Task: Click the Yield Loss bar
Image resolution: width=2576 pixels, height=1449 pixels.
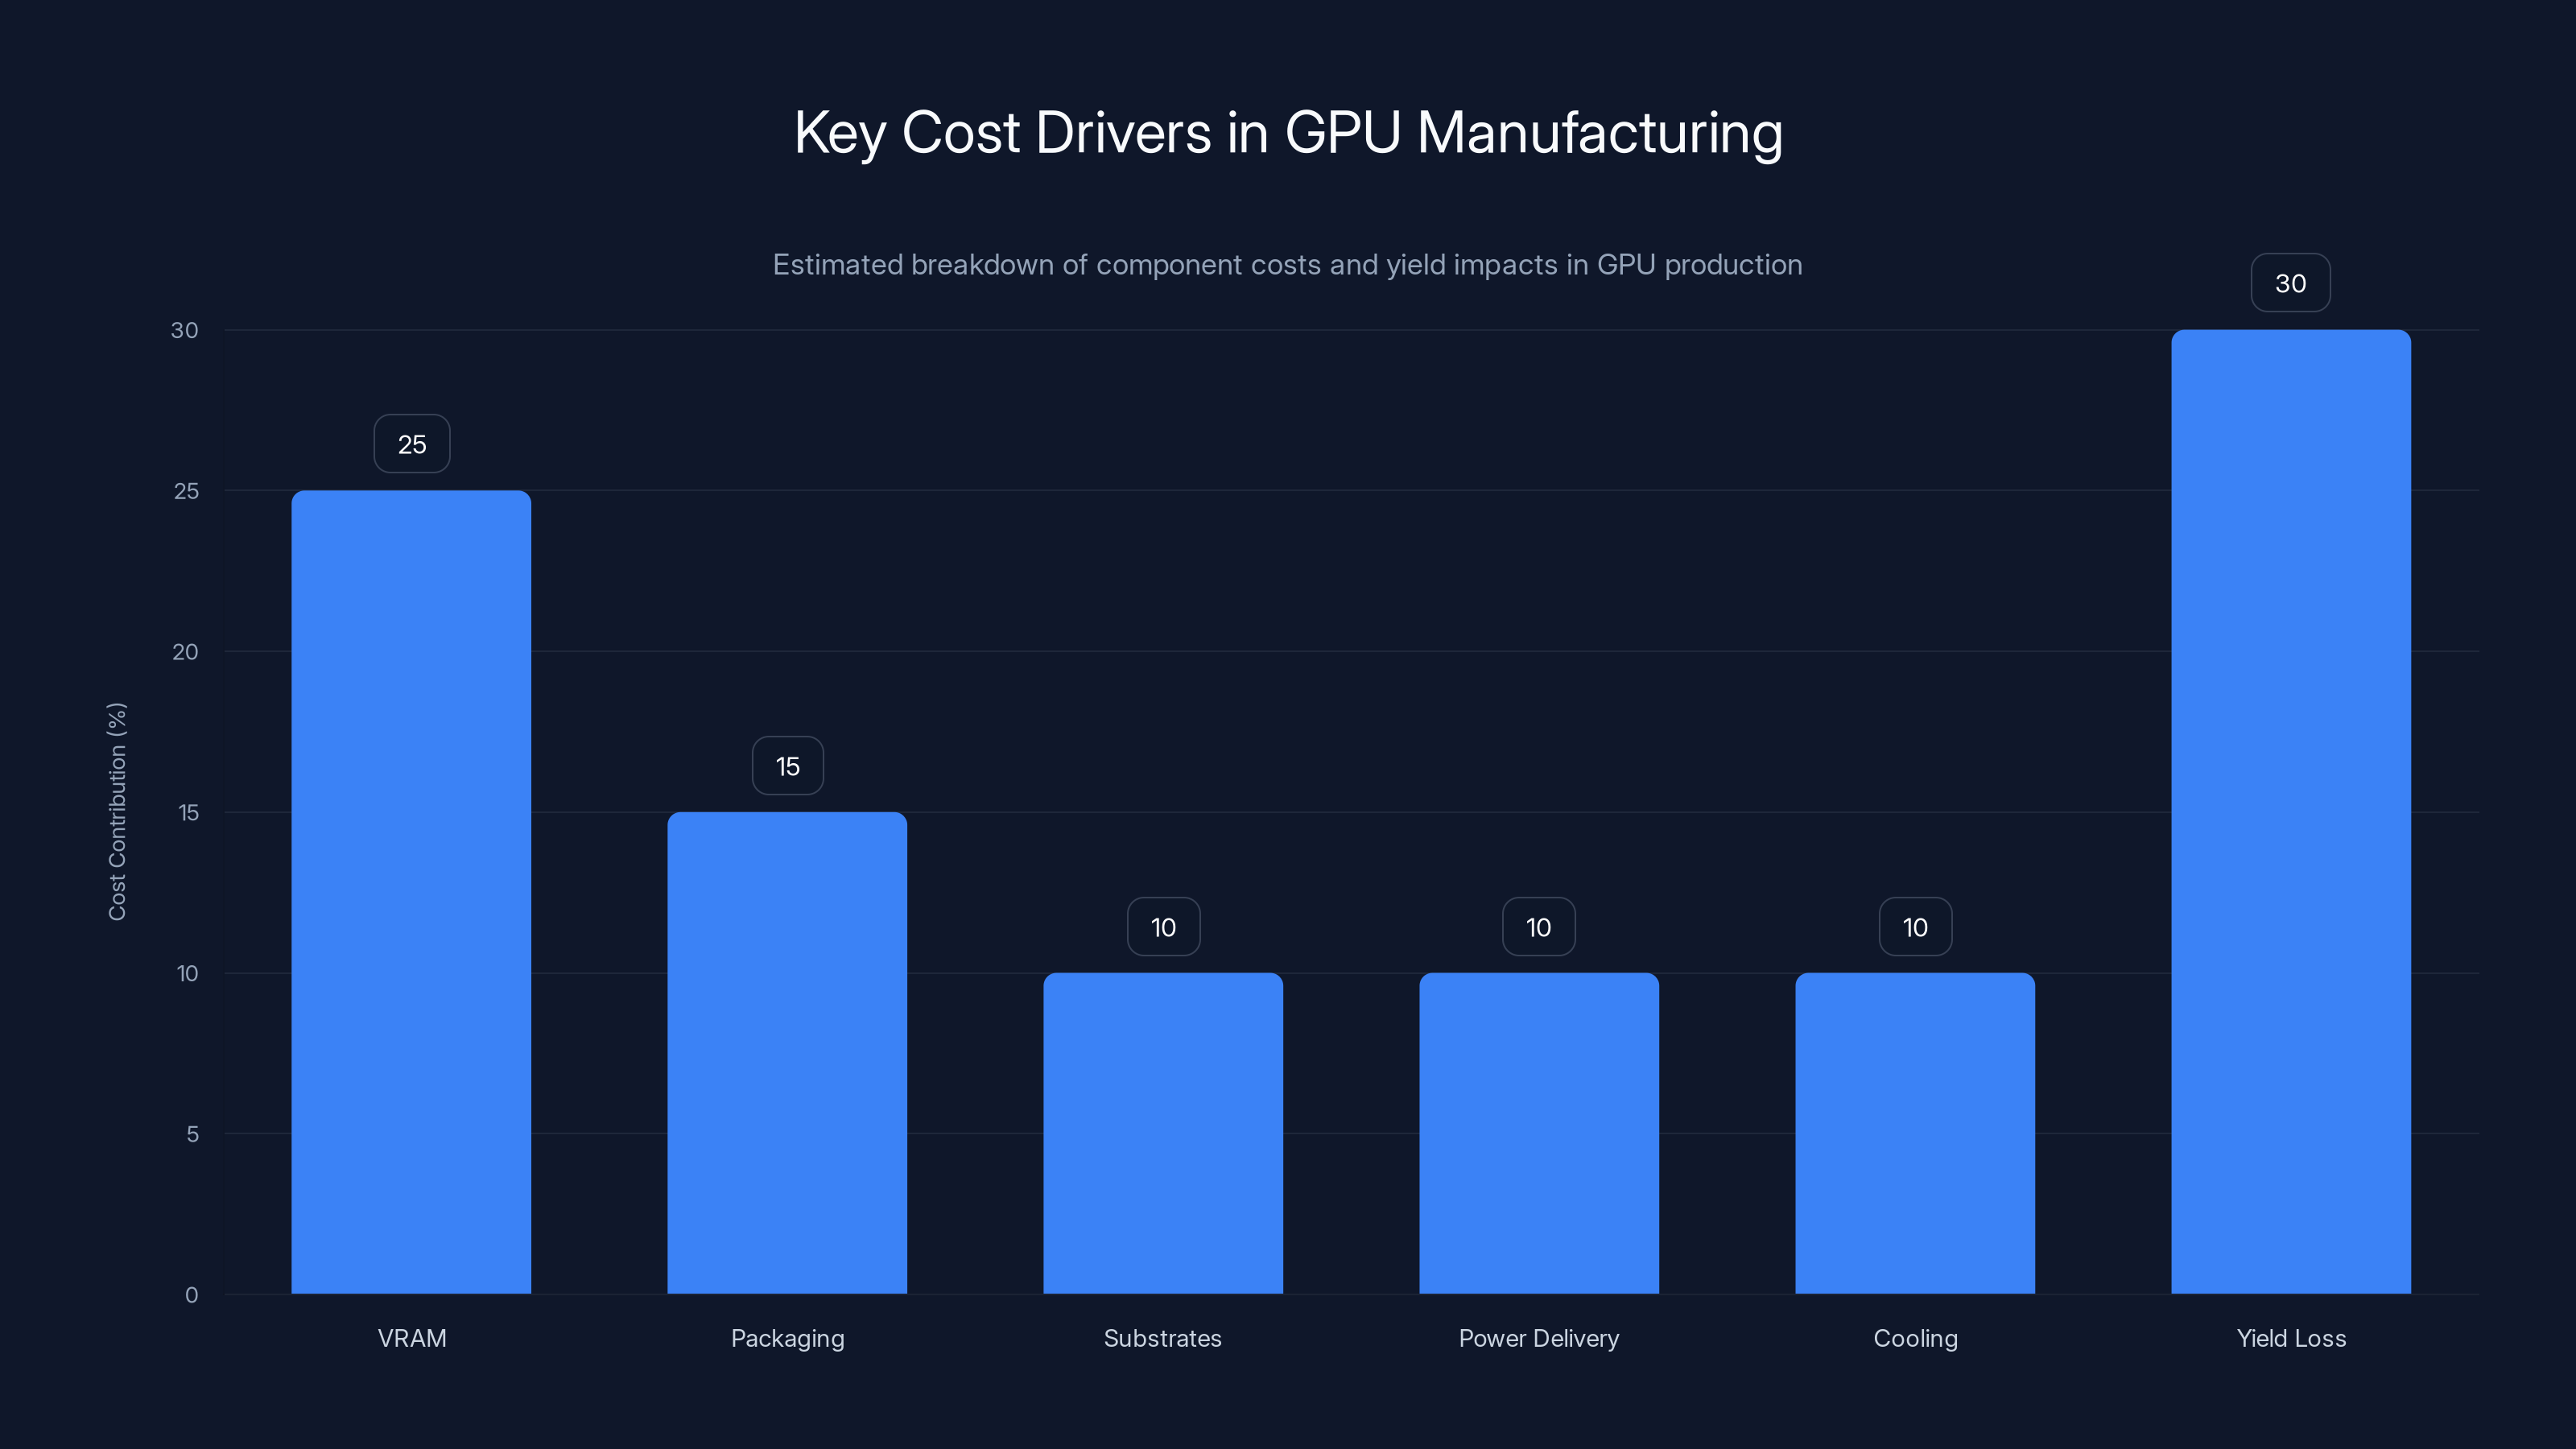Action: 2291,812
